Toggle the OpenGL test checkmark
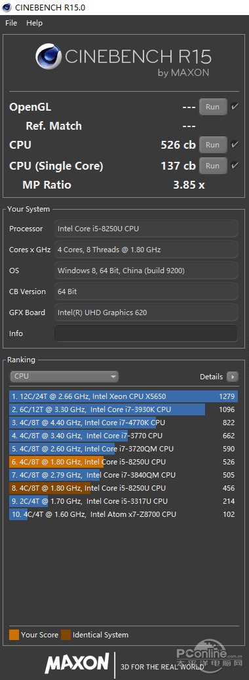Viewport: 249px width, 680px height. [x=235, y=106]
